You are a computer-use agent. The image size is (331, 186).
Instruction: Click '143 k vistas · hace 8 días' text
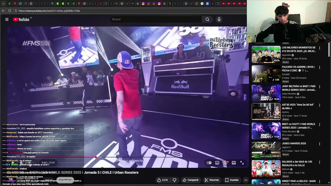click(294, 97)
